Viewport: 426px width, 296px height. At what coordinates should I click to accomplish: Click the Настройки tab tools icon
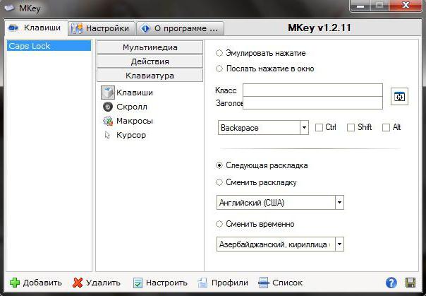click(x=77, y=28)
